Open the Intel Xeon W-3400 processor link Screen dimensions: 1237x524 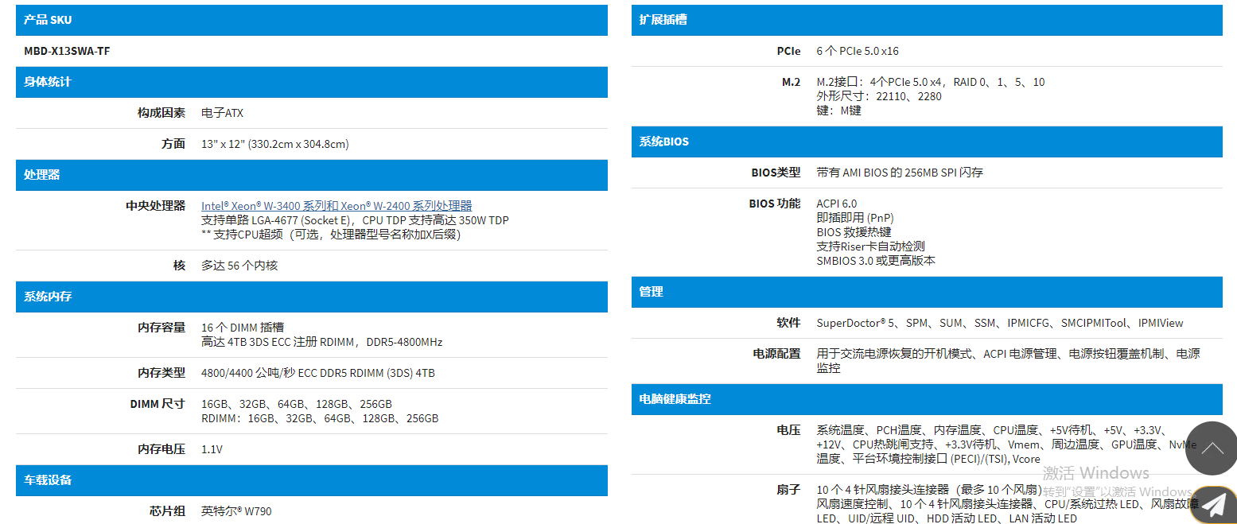(336, 205)
